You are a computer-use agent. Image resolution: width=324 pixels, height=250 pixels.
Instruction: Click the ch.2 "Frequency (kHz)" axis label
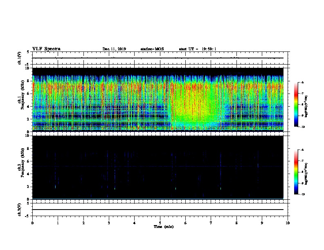point(22,162)
